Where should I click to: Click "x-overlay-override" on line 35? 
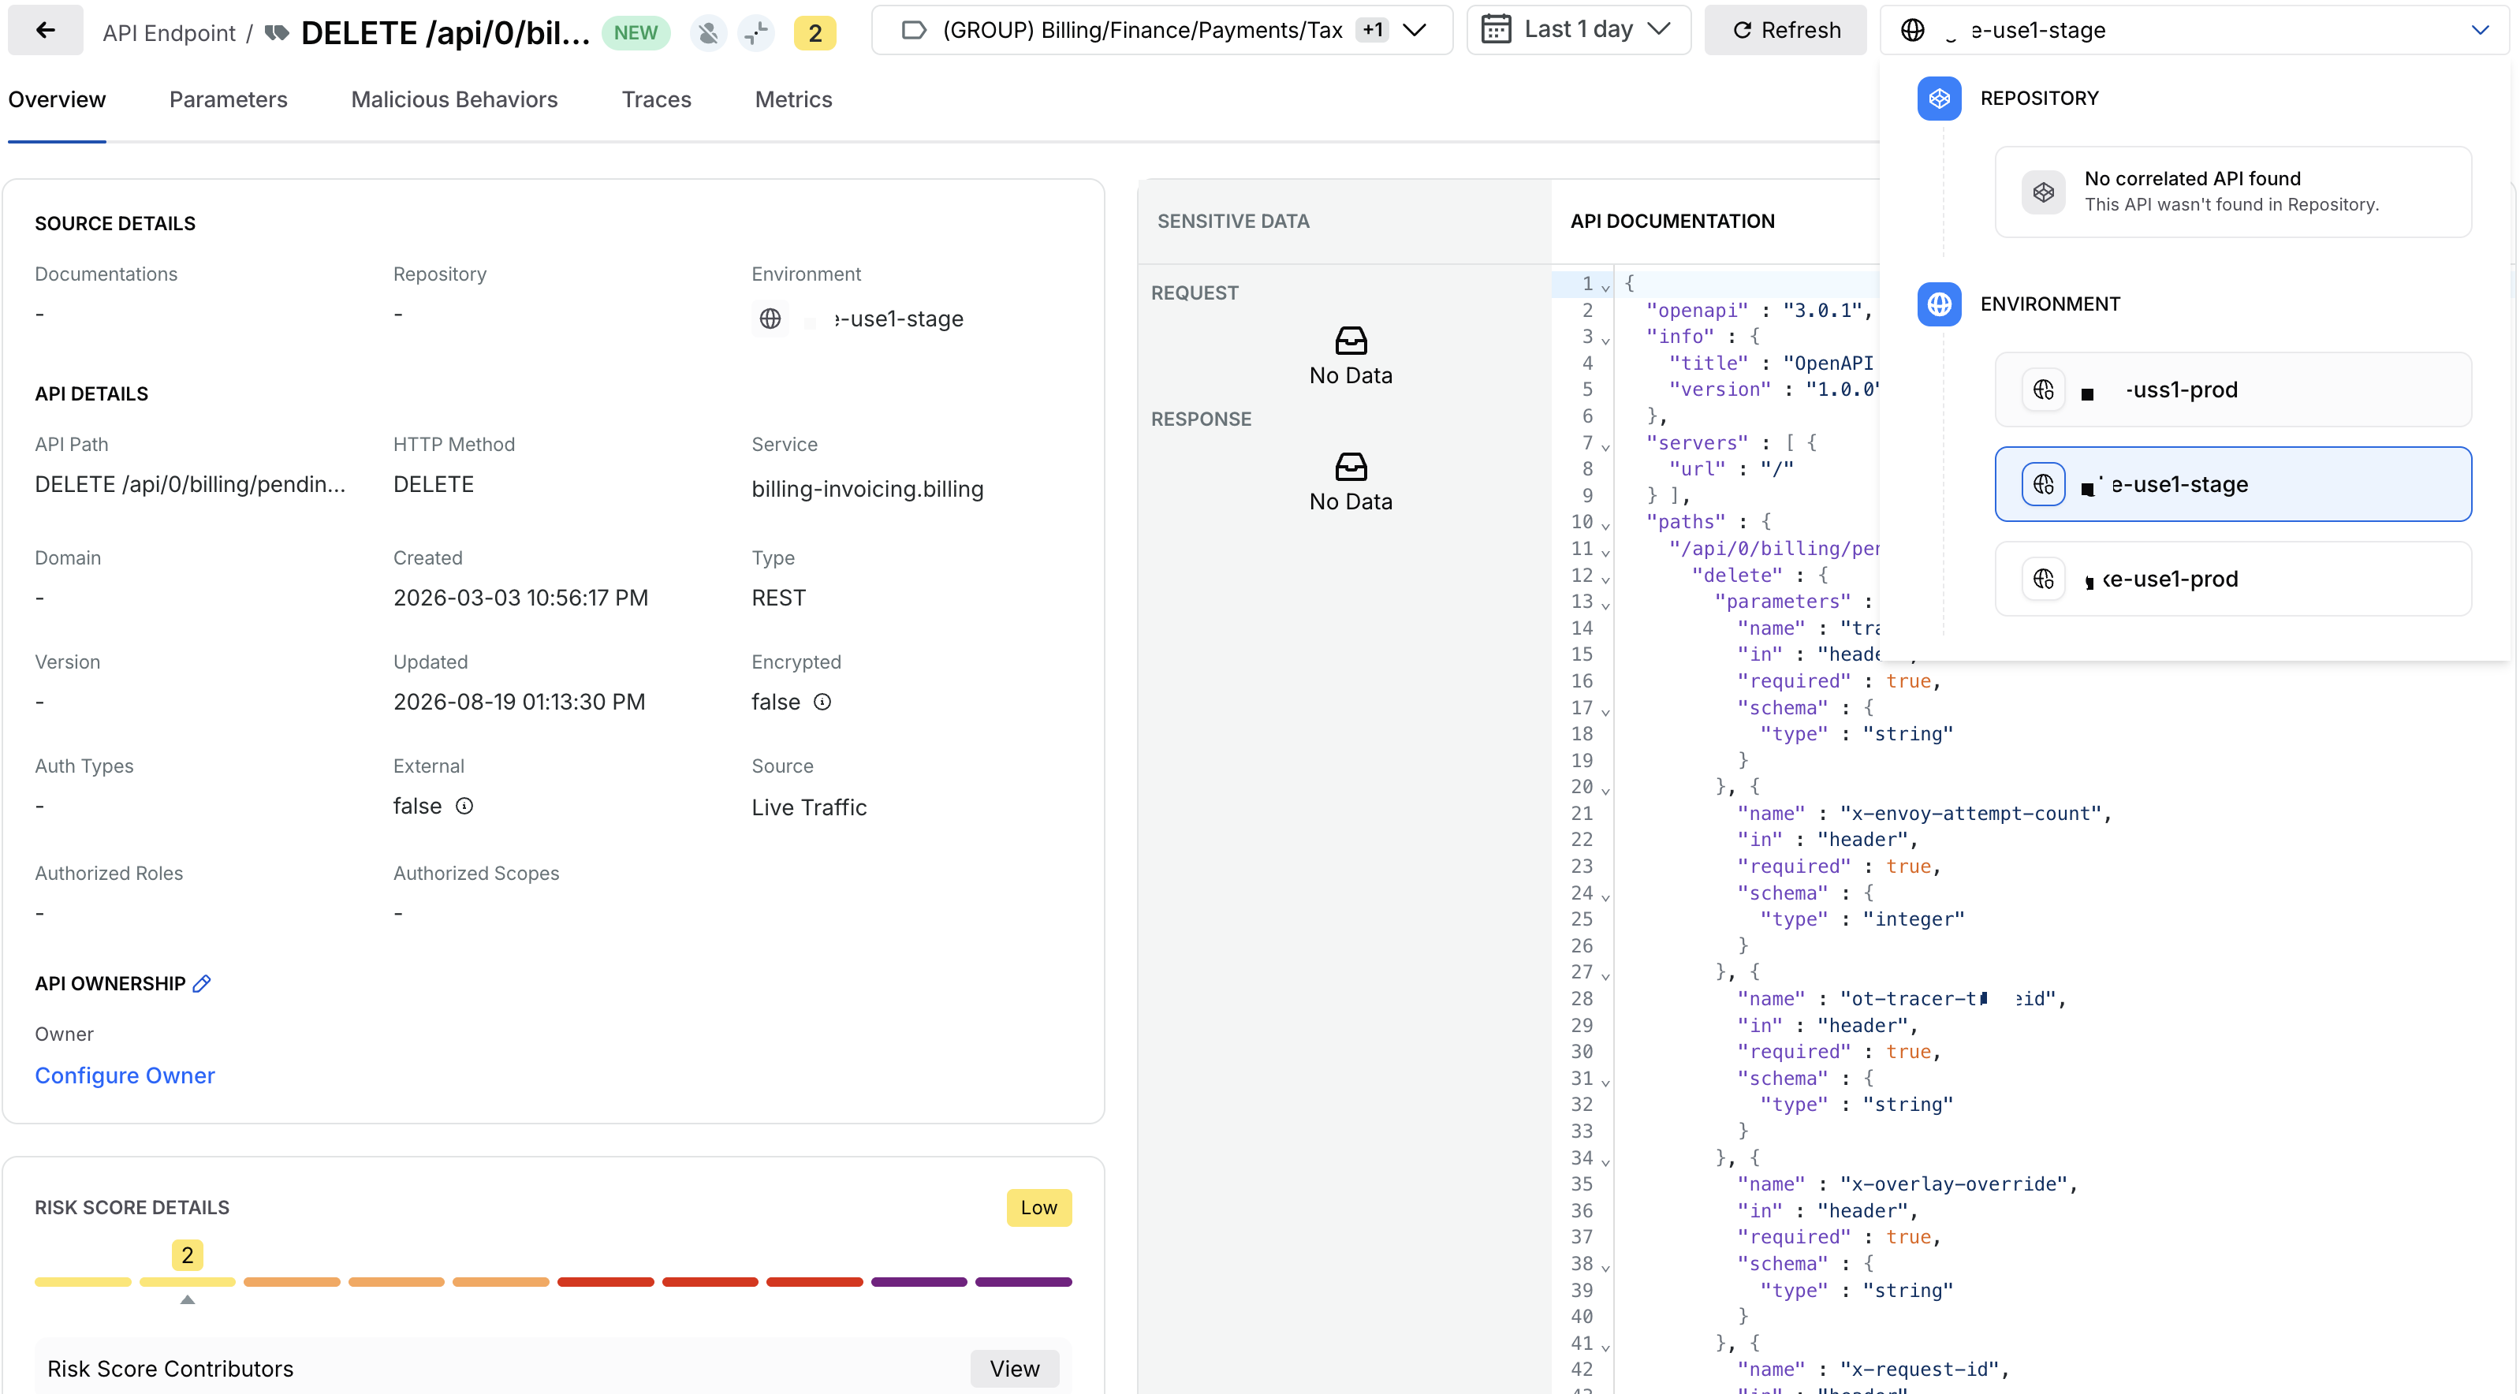1952,1183
